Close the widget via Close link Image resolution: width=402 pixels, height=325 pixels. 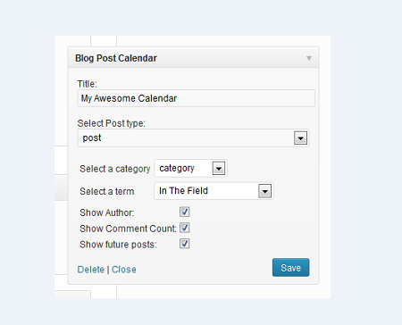click(124, 270)
